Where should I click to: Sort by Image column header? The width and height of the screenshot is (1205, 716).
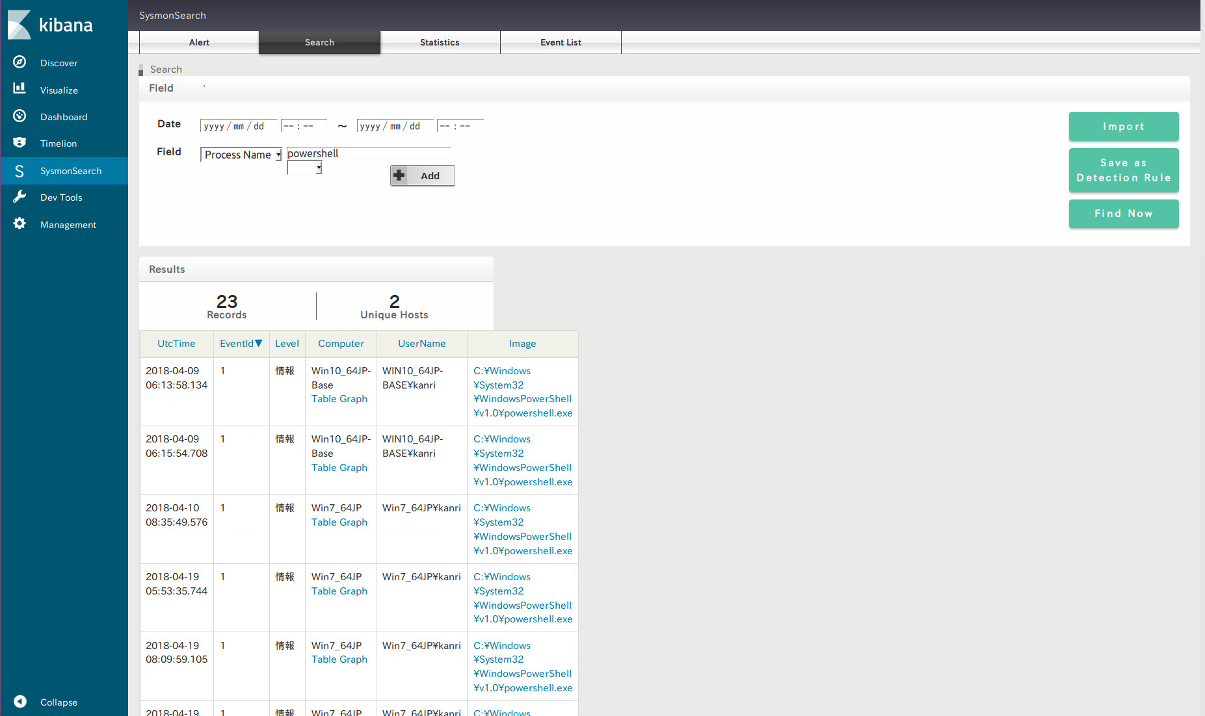point(523,344)
